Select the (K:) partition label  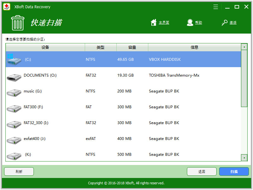coord(28,155)
